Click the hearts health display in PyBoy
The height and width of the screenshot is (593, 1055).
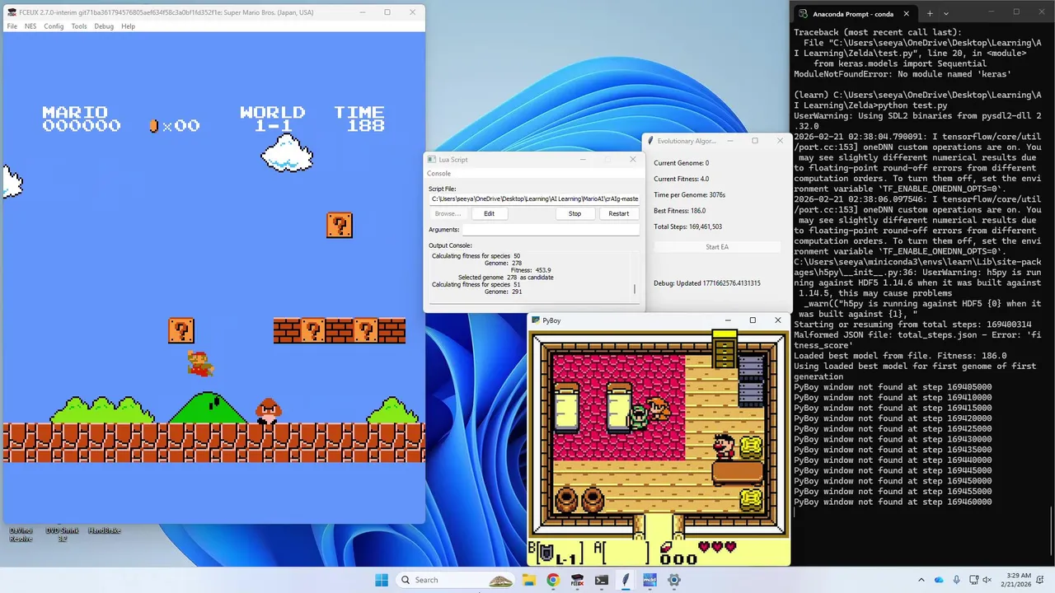click(716, 547)
